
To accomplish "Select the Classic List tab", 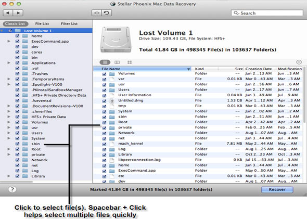I will [x=15, y=24].
